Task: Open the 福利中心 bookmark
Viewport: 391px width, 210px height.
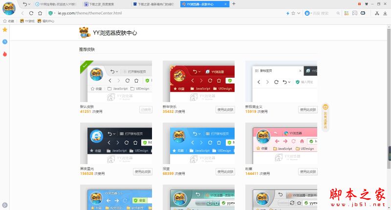Action: point(45,21)
